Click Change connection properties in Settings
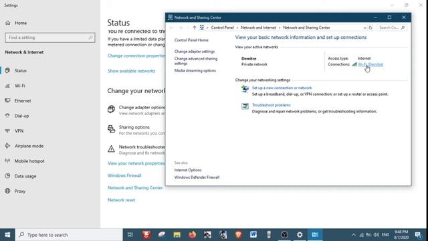Screen dimensions: 428x241 136,56
